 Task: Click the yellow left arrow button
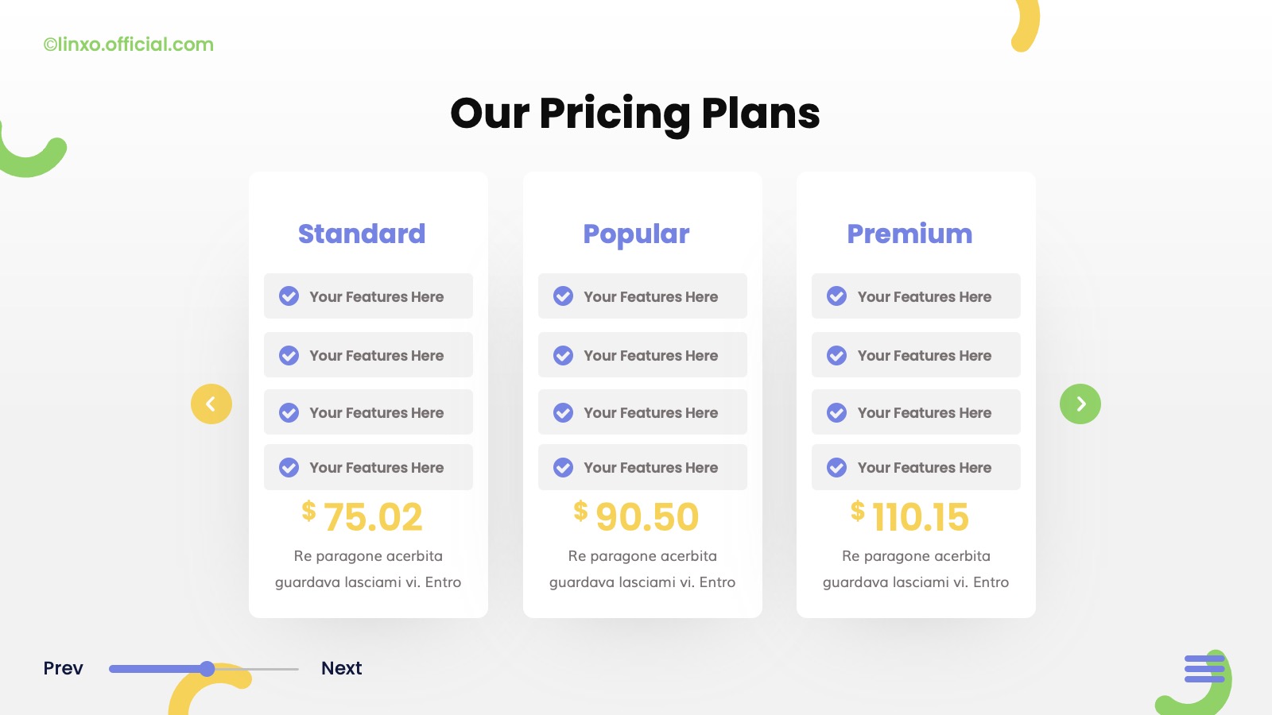click(211, 404)
